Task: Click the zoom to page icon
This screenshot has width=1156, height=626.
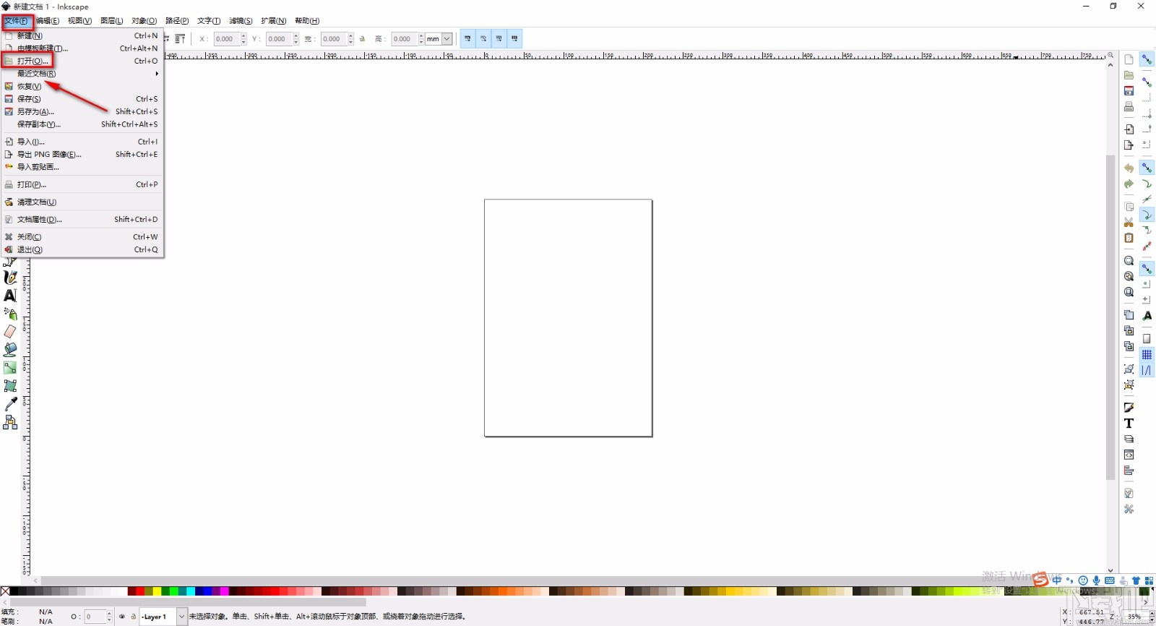Action: coord(1129,293)
